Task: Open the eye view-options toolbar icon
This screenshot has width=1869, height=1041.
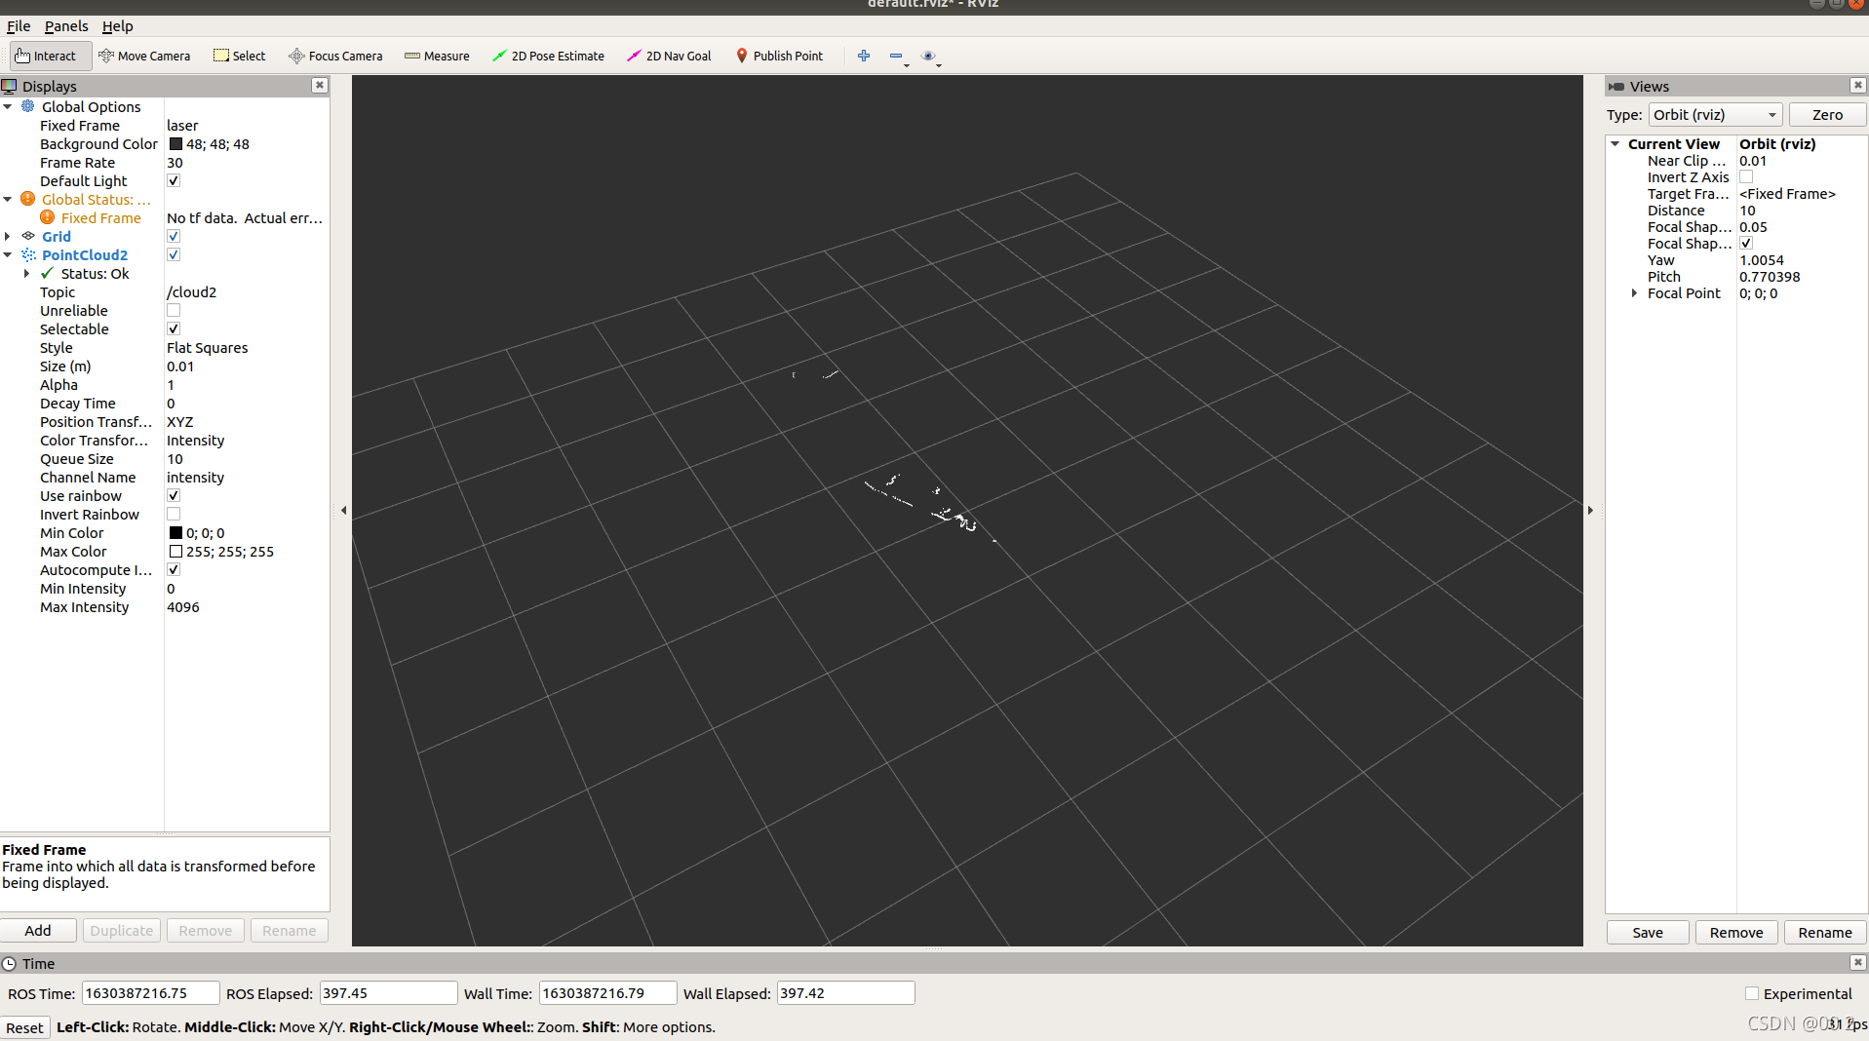Action: pos(930,56)
